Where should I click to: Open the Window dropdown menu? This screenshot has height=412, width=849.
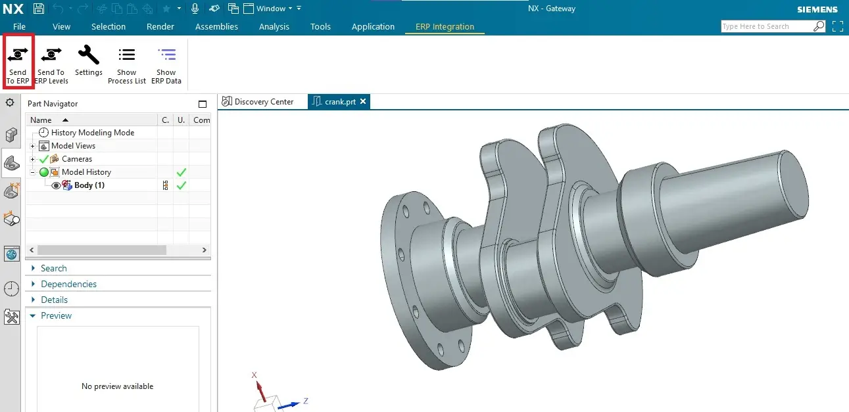point(274,9)
